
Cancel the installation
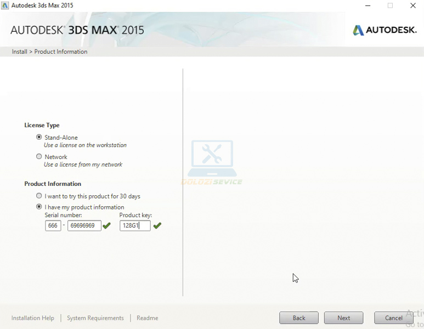[393, 318]
